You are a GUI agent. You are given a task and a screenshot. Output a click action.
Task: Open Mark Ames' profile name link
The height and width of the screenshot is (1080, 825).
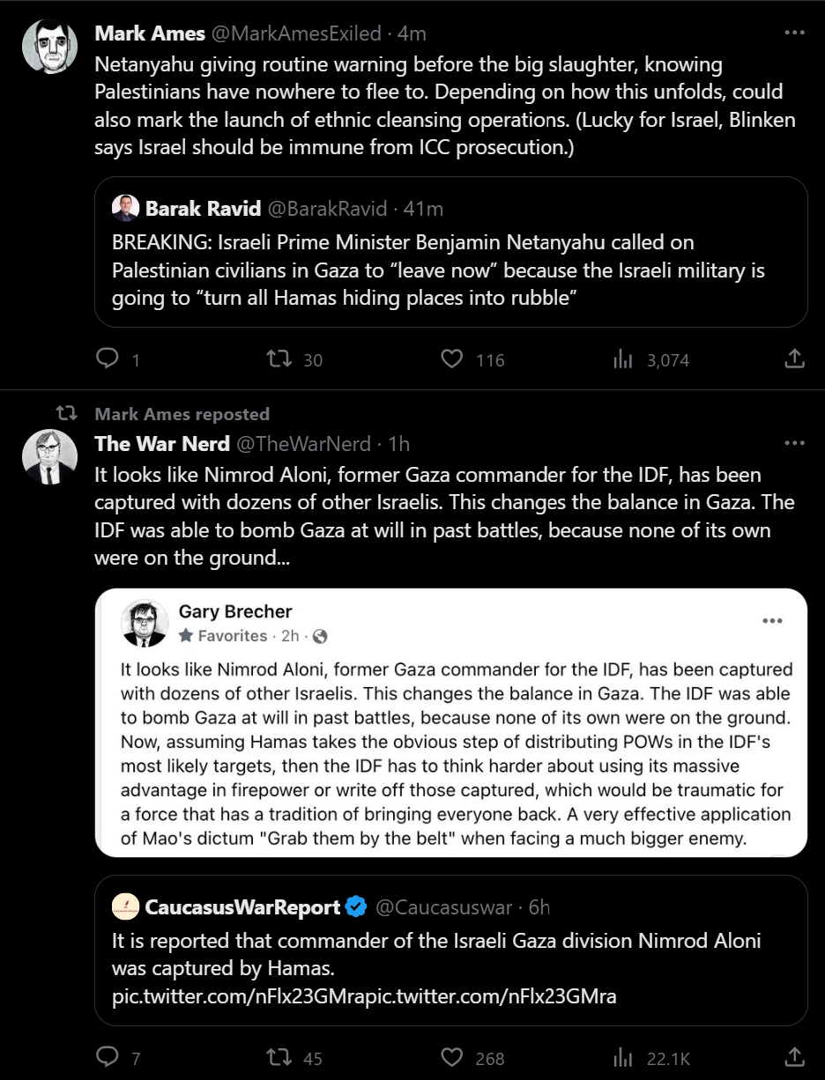149,33
